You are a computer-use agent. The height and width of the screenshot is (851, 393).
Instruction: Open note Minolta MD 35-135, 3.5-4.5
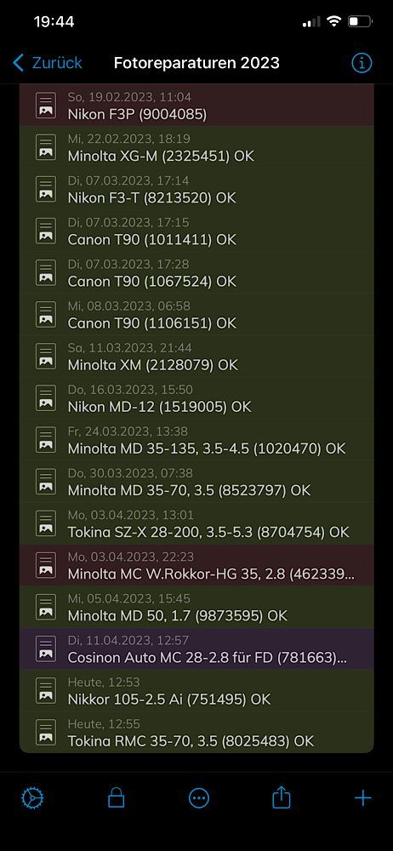pos(196,440)
